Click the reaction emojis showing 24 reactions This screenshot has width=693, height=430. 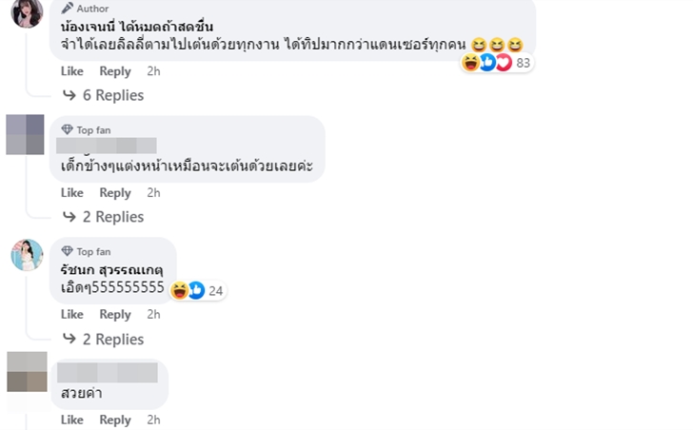click(188, 290)
